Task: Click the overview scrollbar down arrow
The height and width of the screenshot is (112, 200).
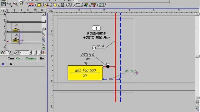Action: [x=44, y=29]
